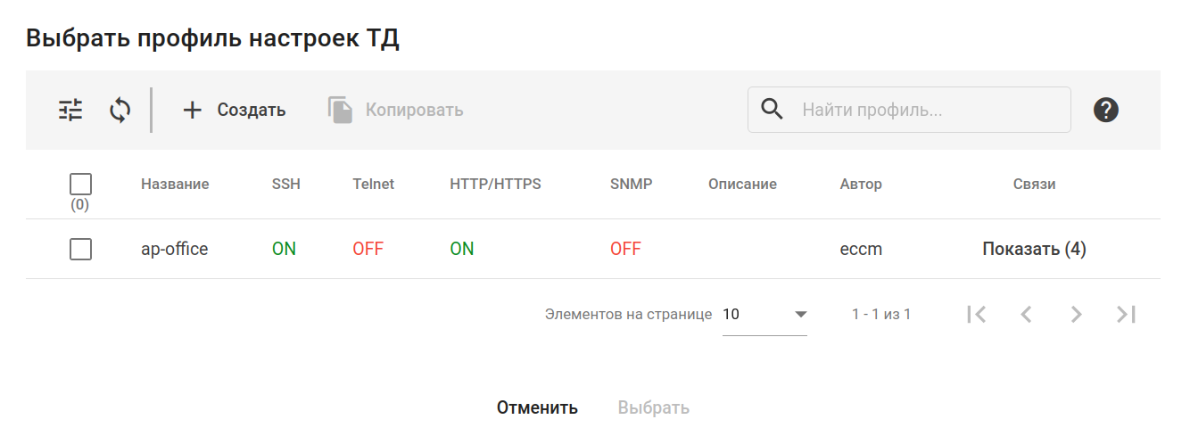Click Показать (4) links for ap-office
1190x436 pixels.
point(1034,250)
